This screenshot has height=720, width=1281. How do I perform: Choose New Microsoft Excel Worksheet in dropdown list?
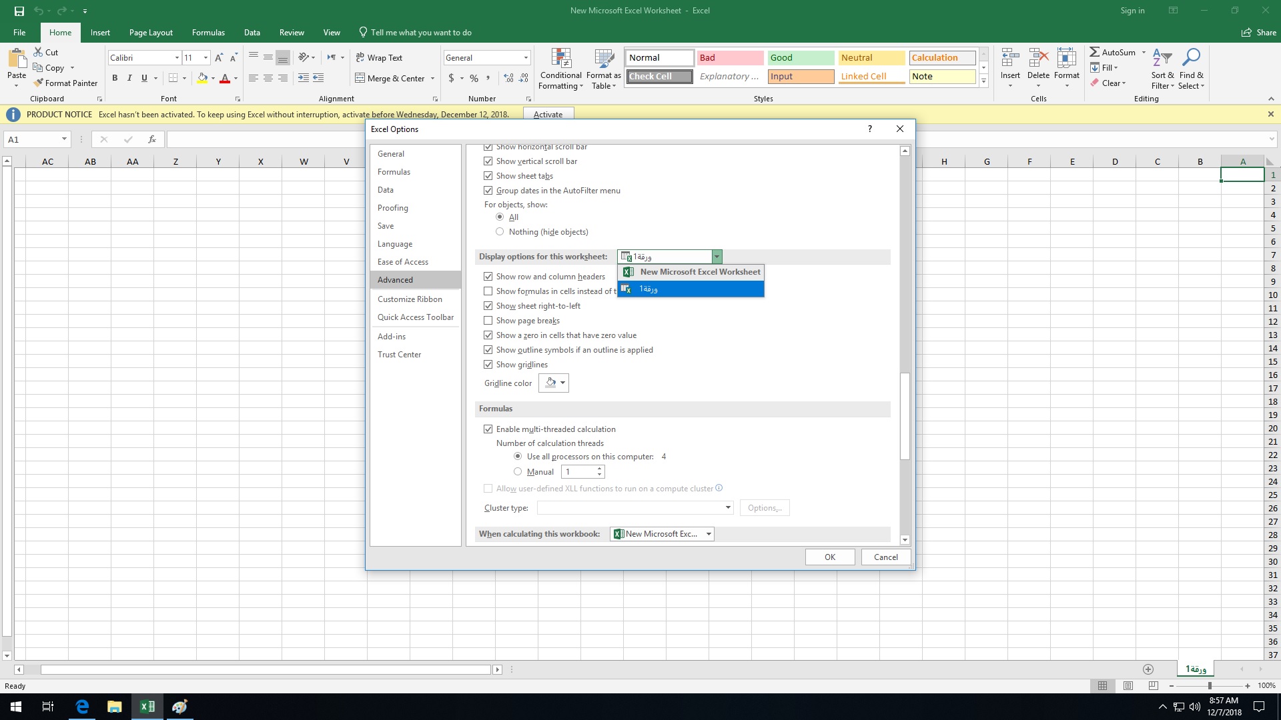(691, 272)
